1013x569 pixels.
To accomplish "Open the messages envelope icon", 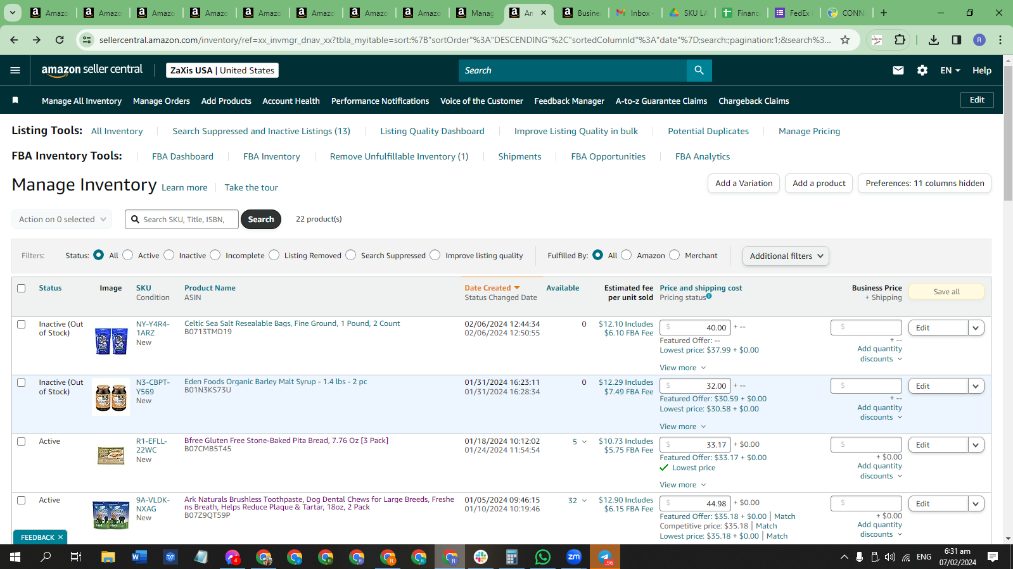I will (898, 70).
